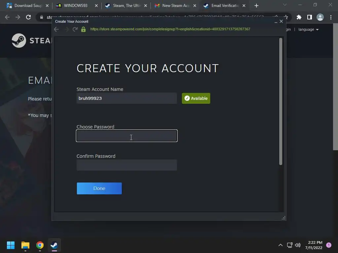The height and width of the screenshot is (253, 338).
Task: Go forward in the Create Your Account popup
Action: click(66, 29)
